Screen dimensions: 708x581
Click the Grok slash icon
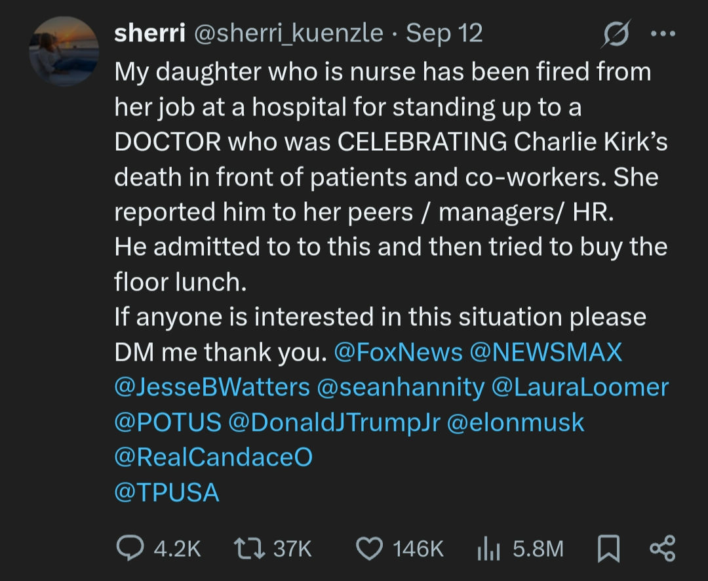pyautogui.click(x=616, y=35)
